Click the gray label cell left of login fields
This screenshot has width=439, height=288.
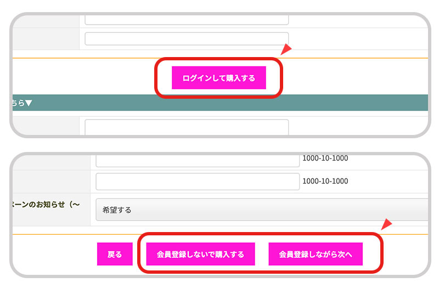(x=47, y=39)
